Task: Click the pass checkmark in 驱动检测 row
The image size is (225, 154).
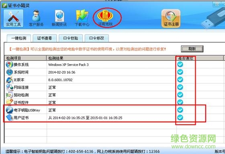Action: (x=180, y=95)
